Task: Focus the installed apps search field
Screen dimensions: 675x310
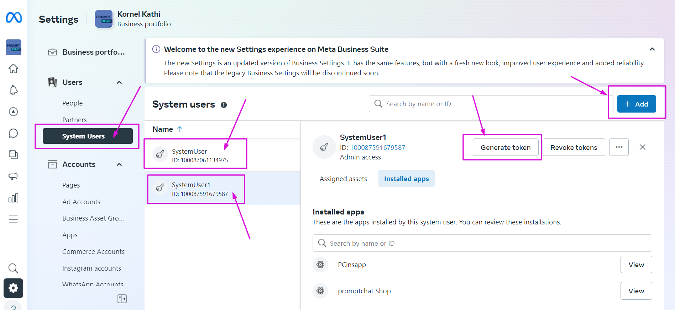Action: (x=482, y=243)
